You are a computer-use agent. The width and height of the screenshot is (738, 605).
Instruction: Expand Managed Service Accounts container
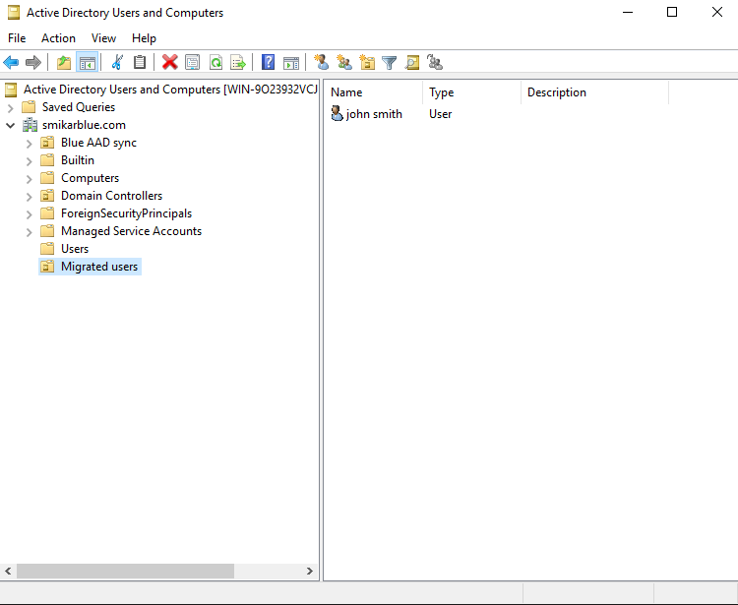30,232
